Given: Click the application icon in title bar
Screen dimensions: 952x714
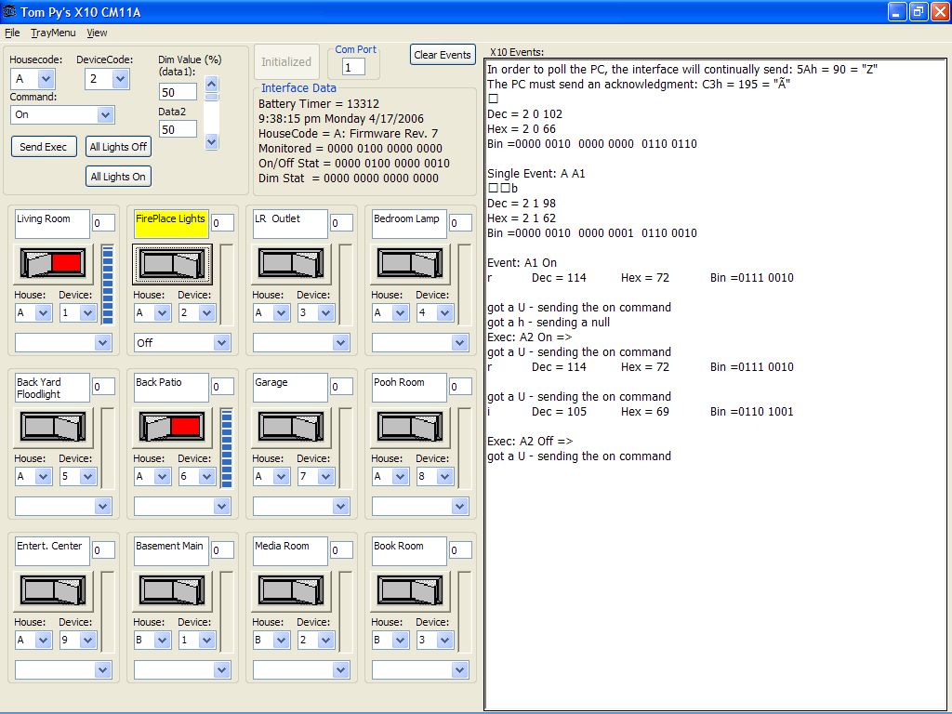Looking at the screenshot, I should 10,12.
